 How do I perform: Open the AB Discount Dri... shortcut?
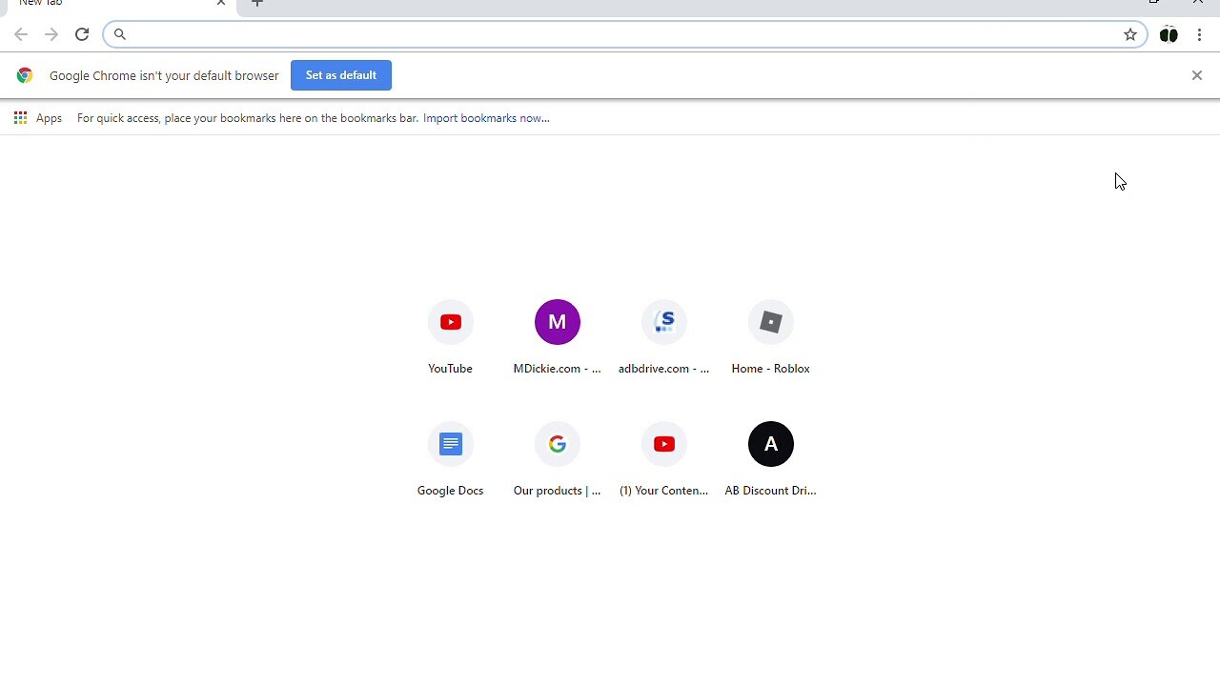[x=771, y=459]
